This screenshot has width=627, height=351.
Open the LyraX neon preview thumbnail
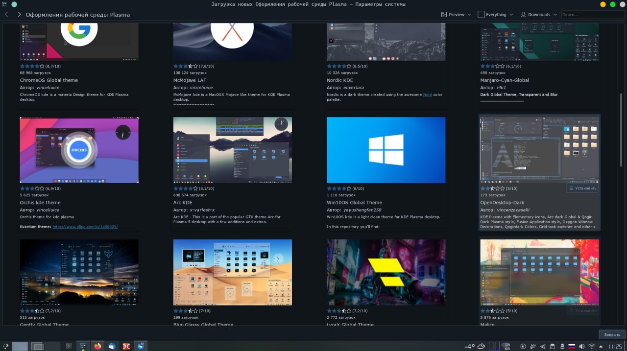coord(386,272)
